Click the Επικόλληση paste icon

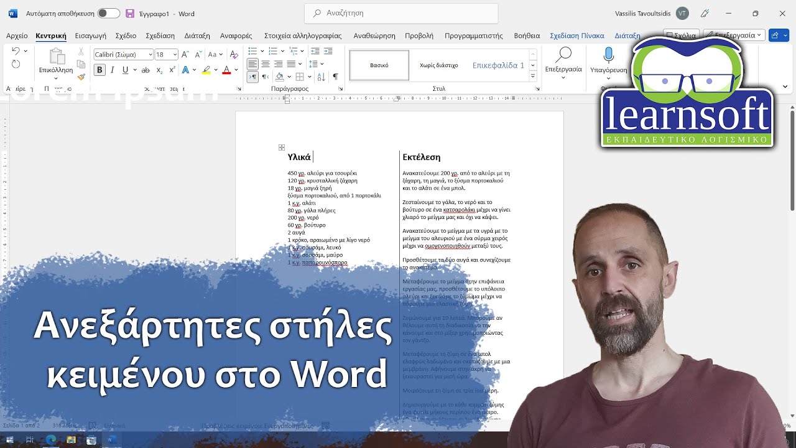point(56,57)
